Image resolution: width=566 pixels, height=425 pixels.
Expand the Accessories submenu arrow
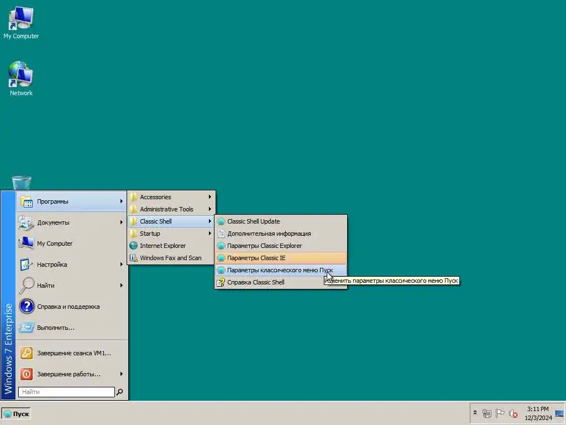[x=209, y=197]
